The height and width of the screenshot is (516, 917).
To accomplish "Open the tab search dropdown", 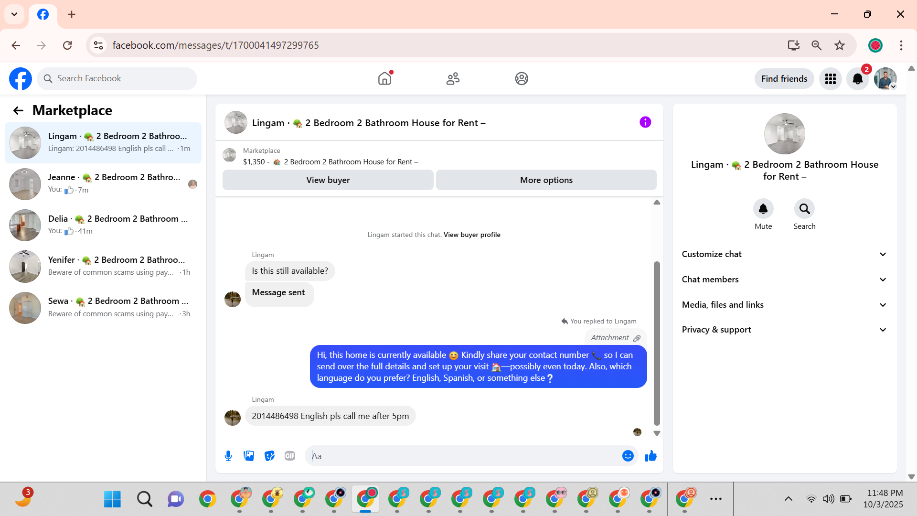I will [x=14, y=14].
